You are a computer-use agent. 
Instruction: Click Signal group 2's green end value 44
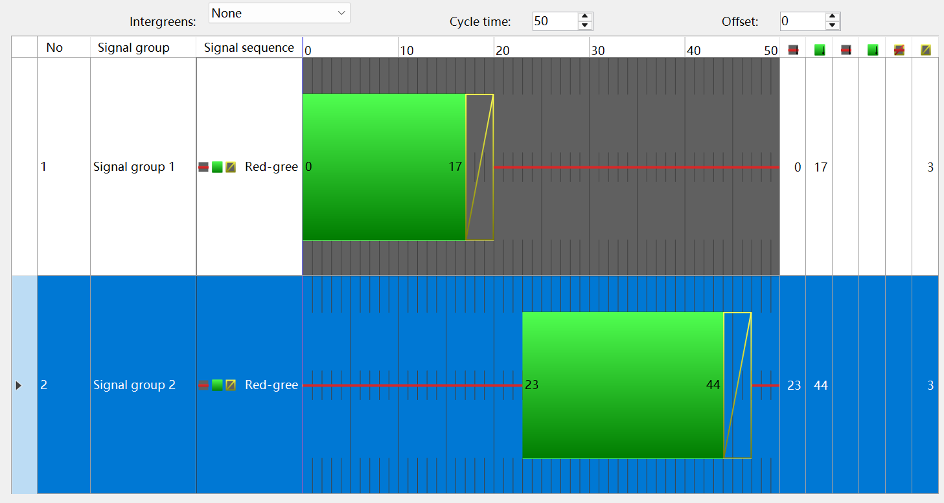click(820, 385)
